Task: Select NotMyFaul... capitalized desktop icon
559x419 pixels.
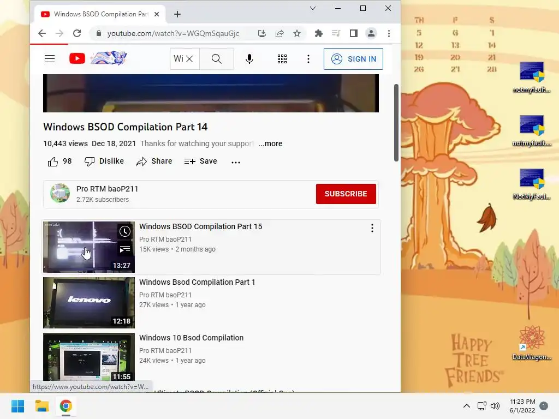Action: [x=532, y=184]
